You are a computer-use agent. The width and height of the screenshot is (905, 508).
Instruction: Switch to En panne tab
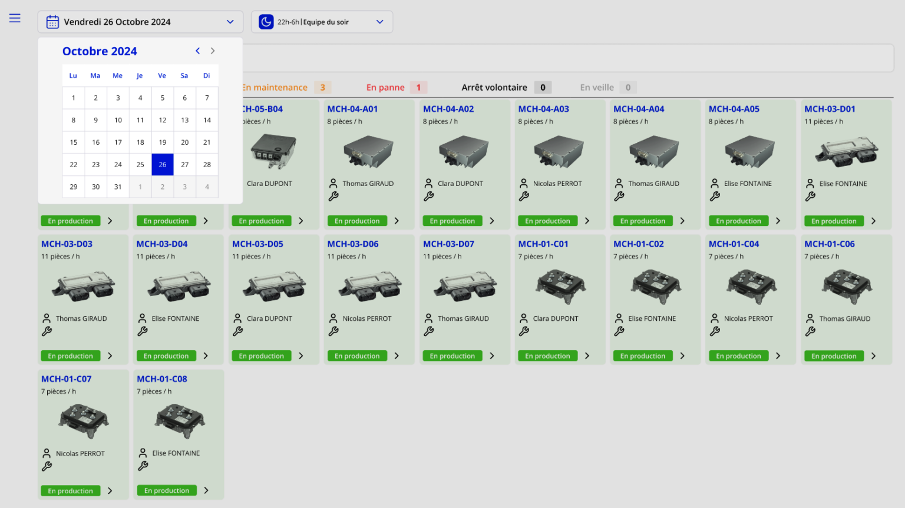[x=385, y=88]
